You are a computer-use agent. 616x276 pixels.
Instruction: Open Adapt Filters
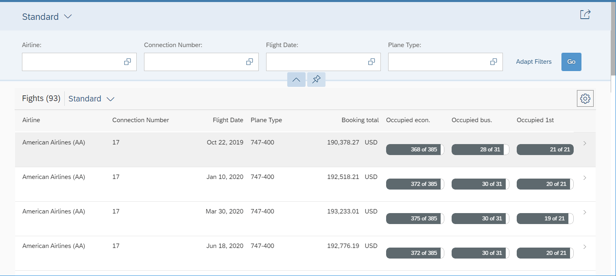tap(534, 62)
